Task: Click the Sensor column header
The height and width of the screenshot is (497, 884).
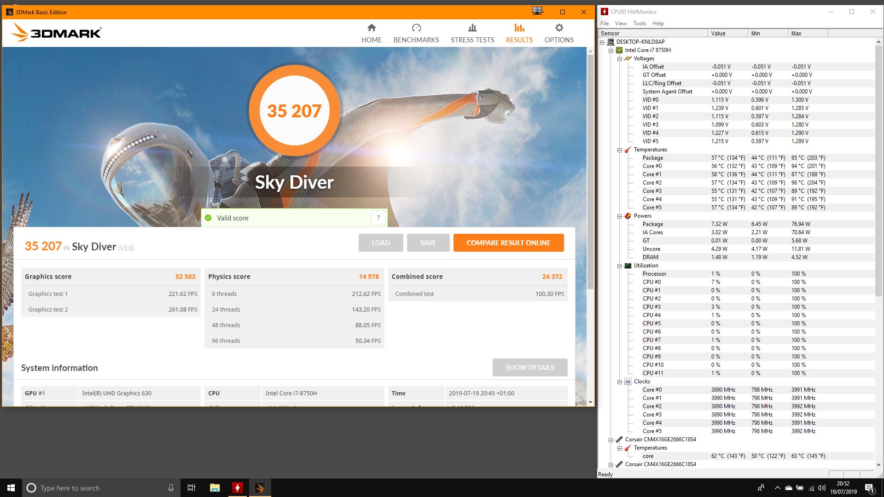Action: click(x=653, y=33)
